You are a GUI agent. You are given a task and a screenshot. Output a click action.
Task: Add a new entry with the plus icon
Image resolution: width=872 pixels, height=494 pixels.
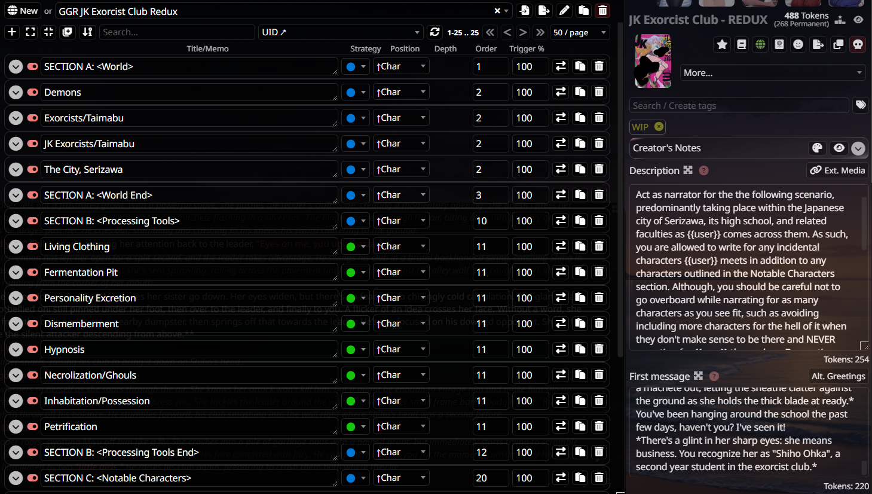[x=12, y=32]
